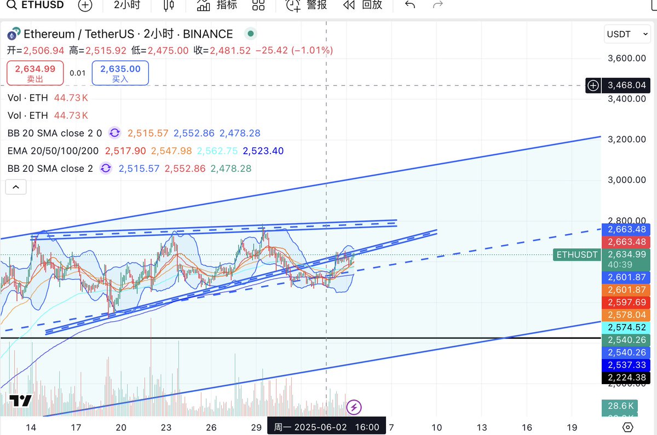This screenshot has width=657, height=435.
Task: Click the dark blue 2,537.33 price label
Action: (626, 365)
